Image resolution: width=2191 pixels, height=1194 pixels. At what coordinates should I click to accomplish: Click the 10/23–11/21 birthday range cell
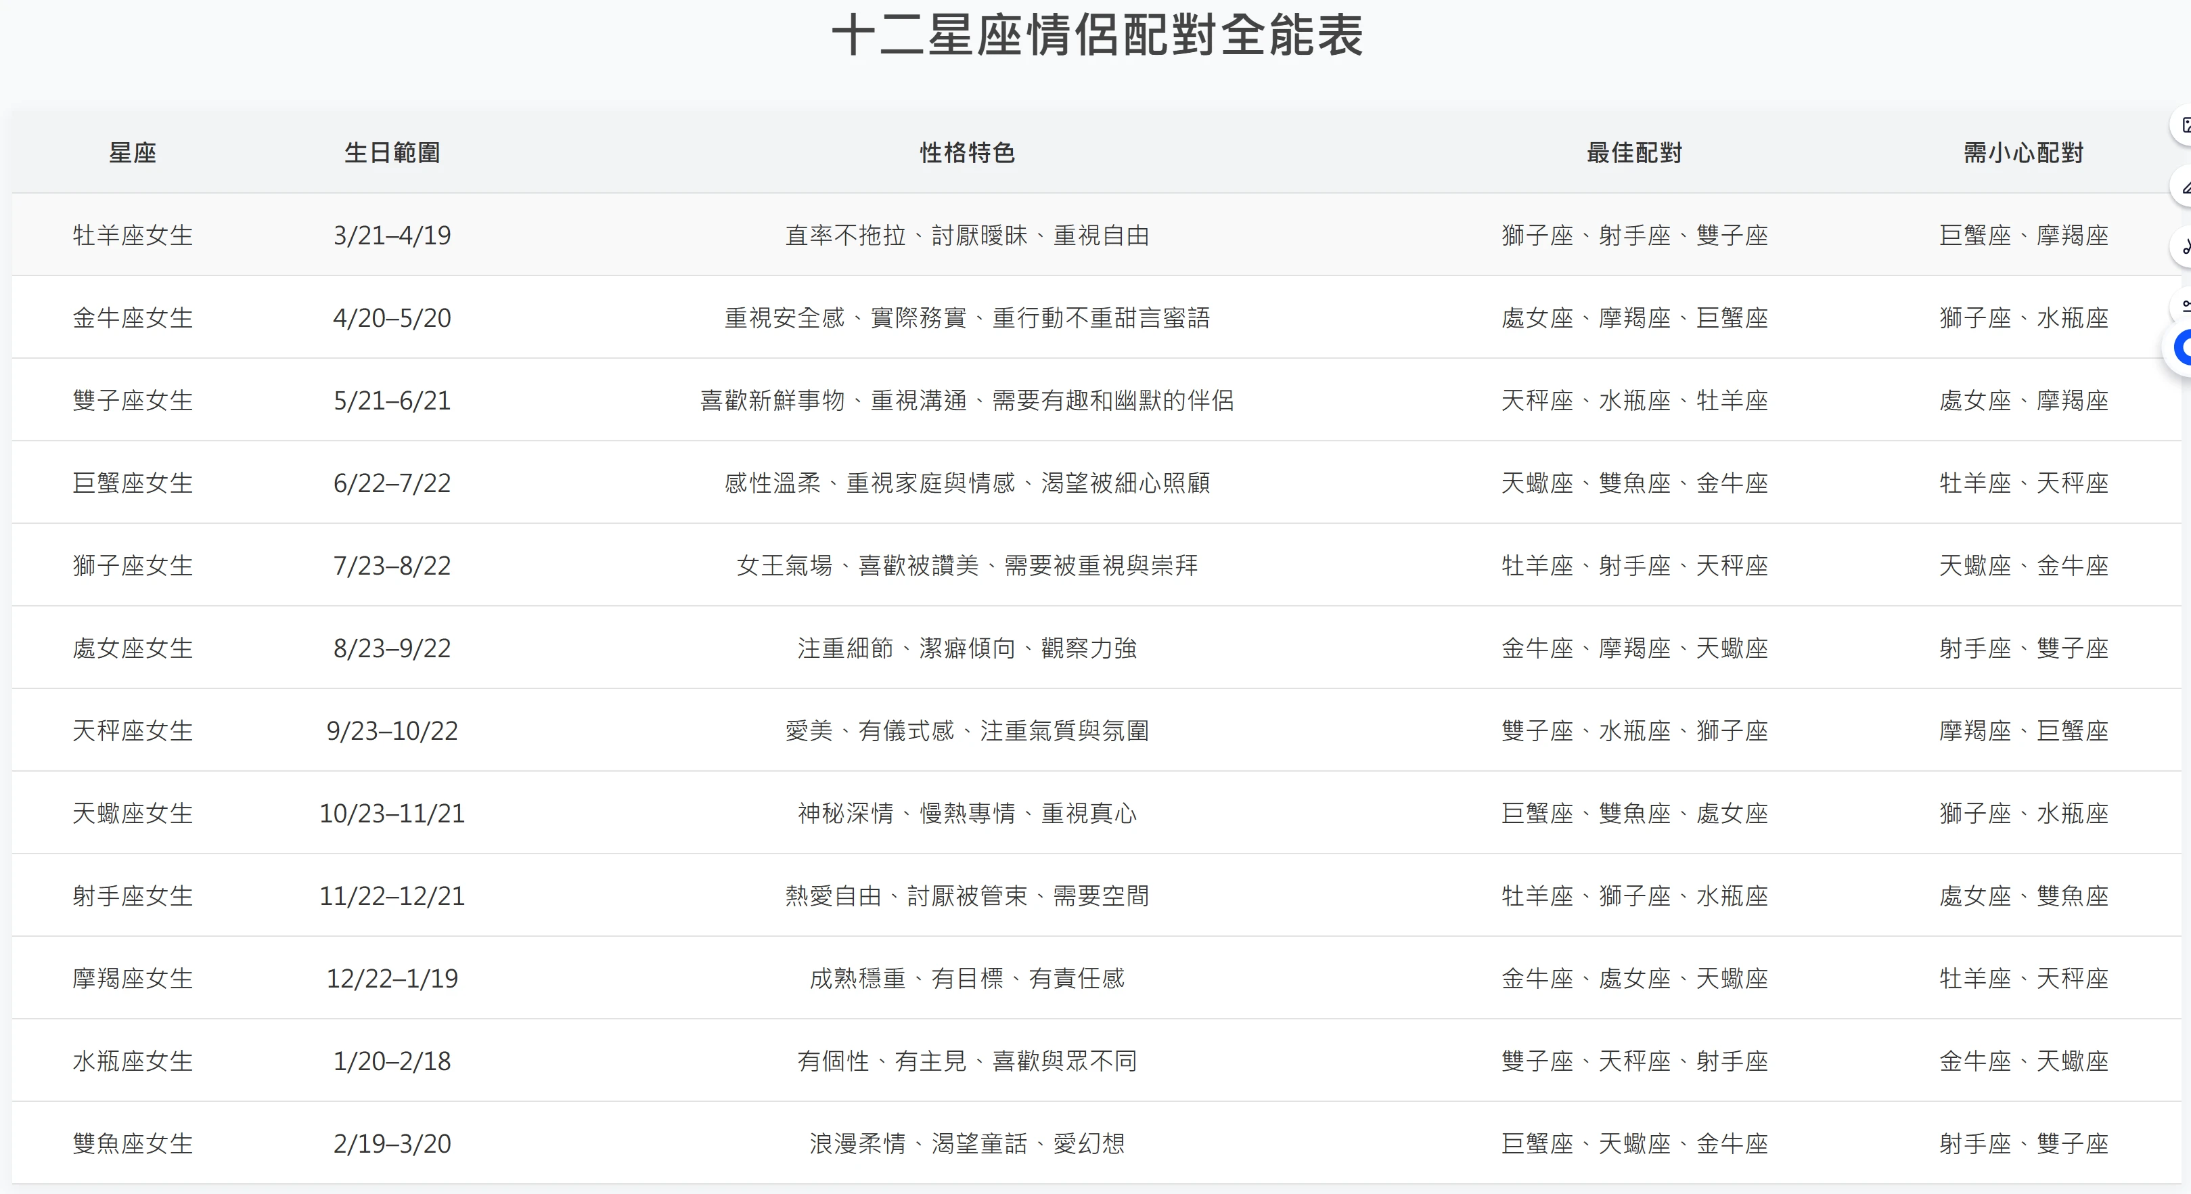tap(392, 813)
